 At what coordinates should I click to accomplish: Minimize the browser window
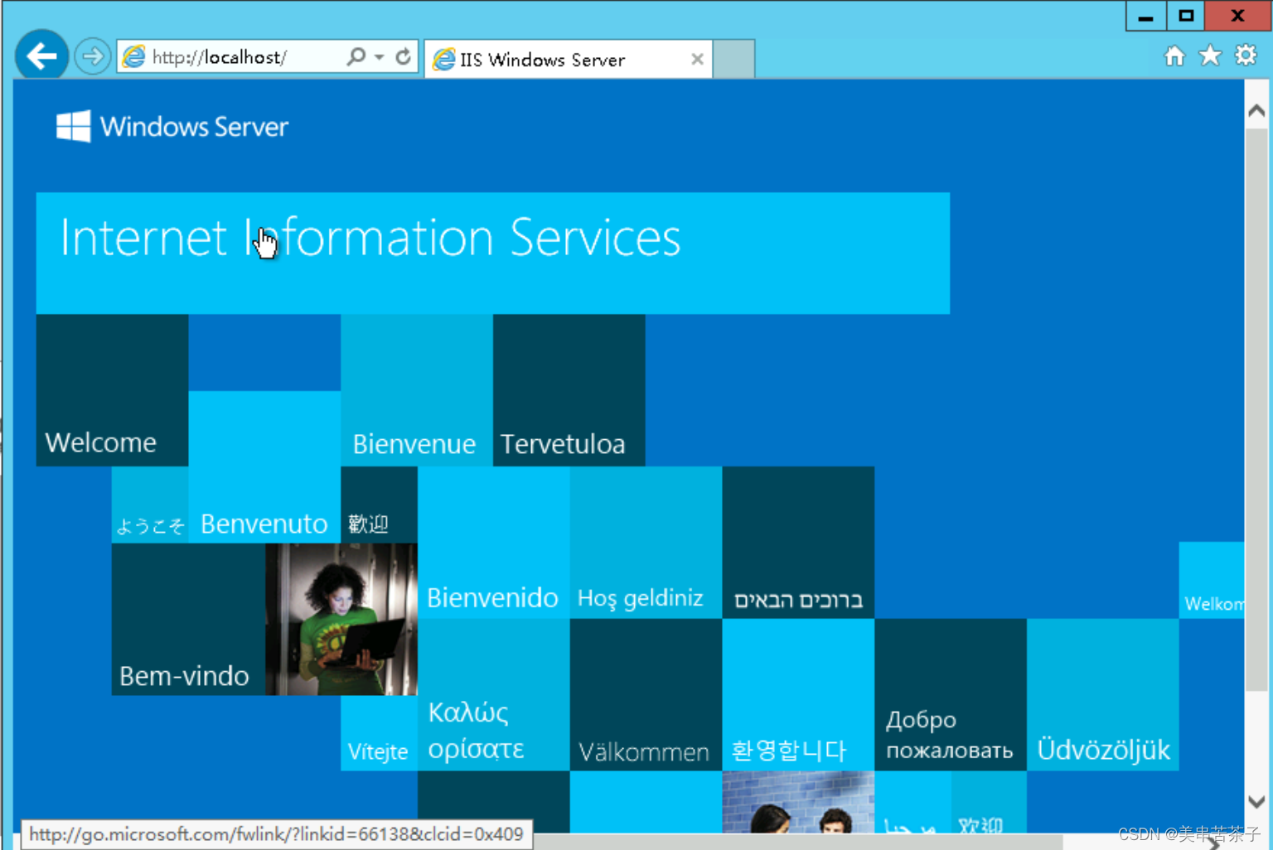1145,16
